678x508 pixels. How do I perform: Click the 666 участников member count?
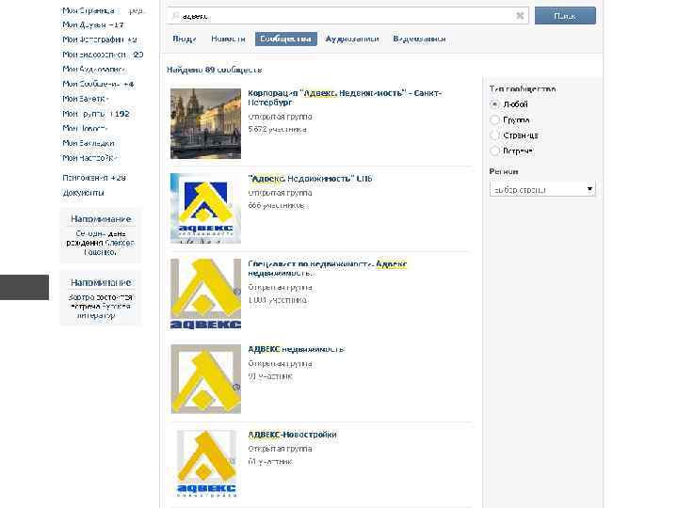point(276,206)
